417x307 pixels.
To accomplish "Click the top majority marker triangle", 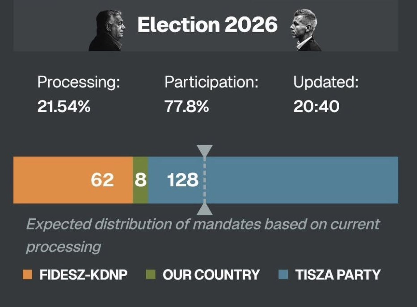I will (x=205, y=150).
